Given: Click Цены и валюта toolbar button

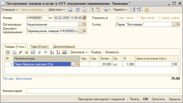Looking at the screenshot, I should (x=33, y=10).
